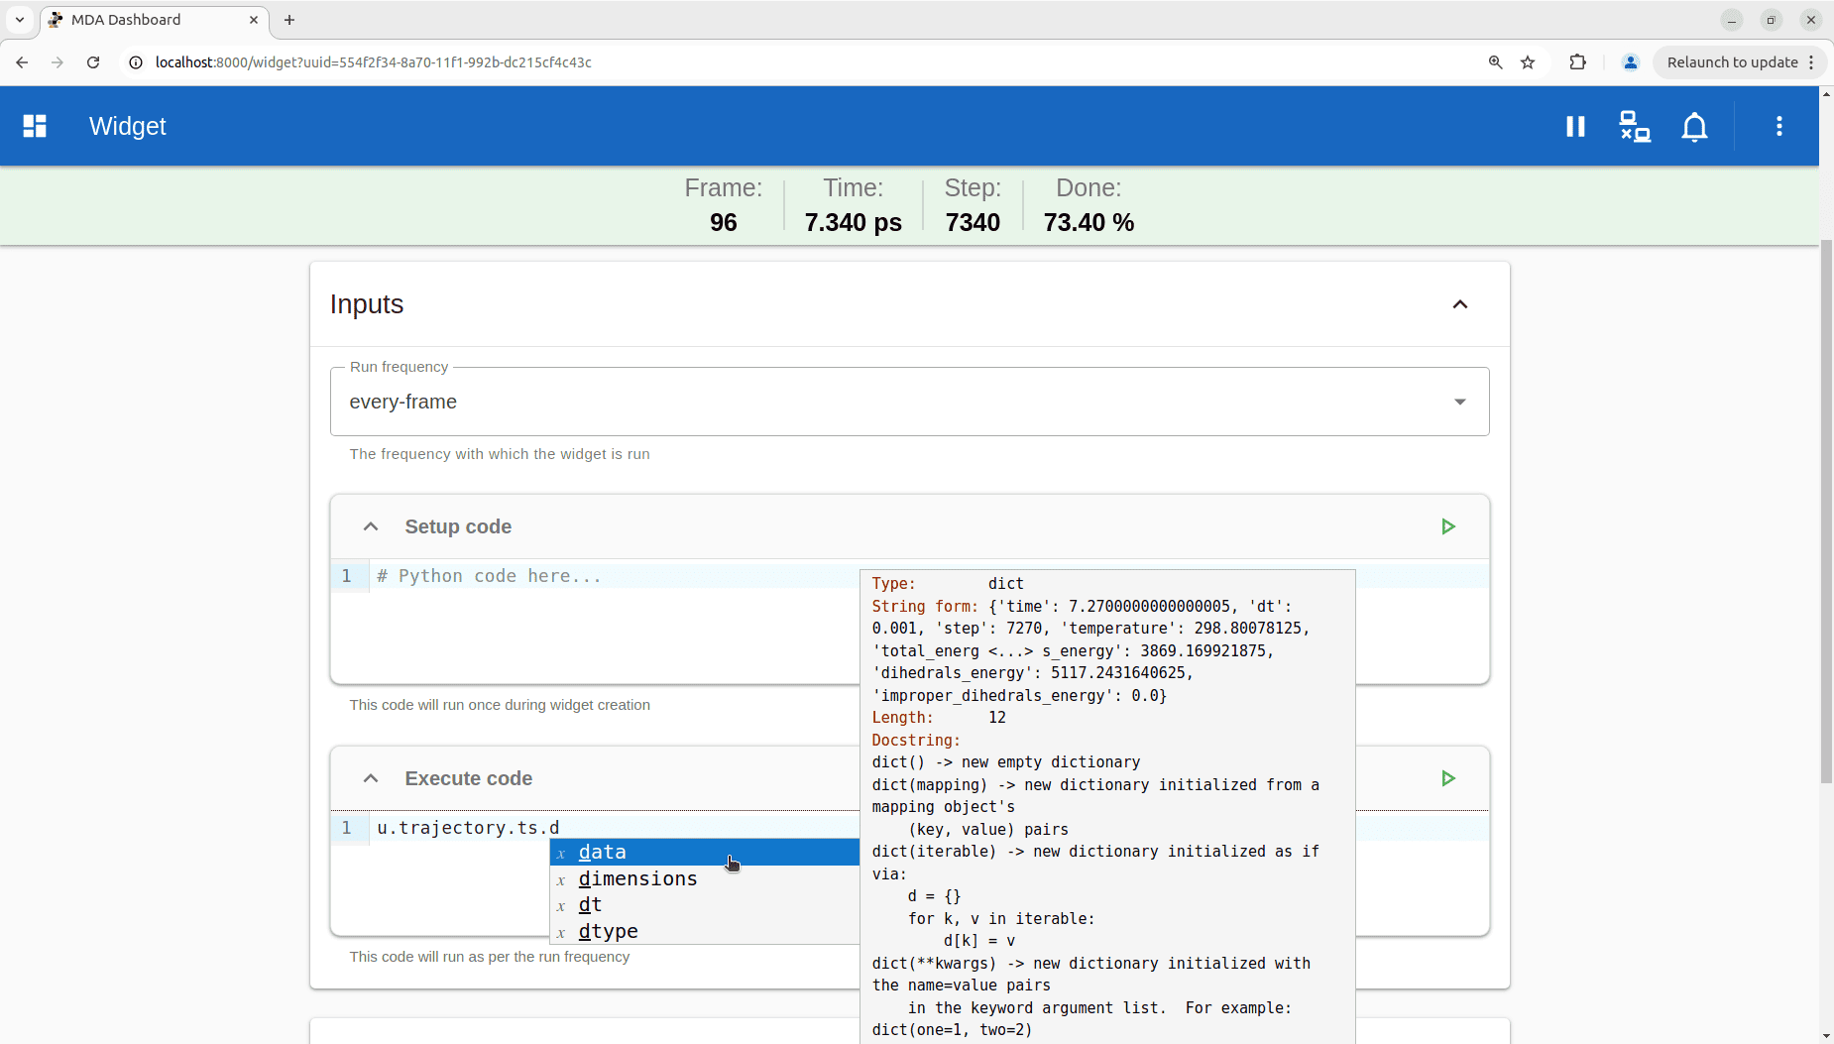This screenshot has width=1834, height=1044.
Task: Open the browser profile icon
Action: [1630, 62]
